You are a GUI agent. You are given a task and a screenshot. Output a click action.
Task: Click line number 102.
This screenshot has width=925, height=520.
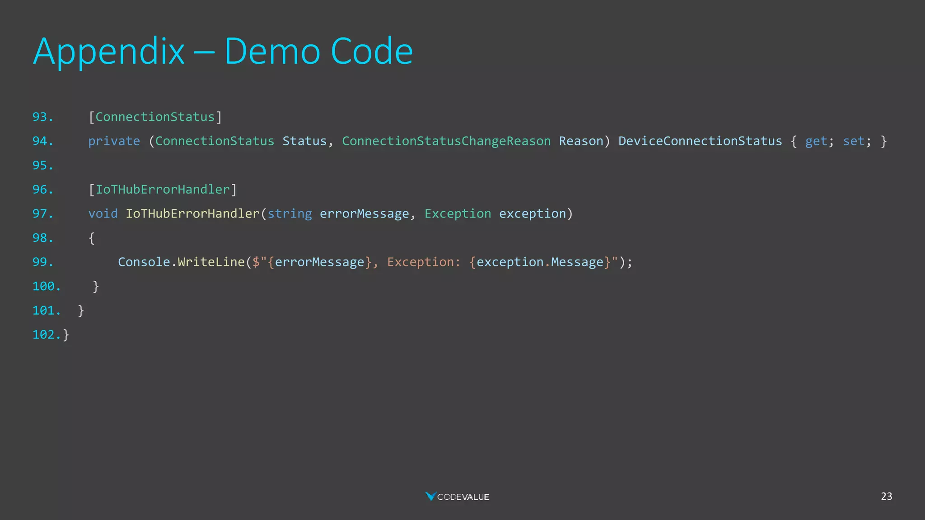pos(47,334)
